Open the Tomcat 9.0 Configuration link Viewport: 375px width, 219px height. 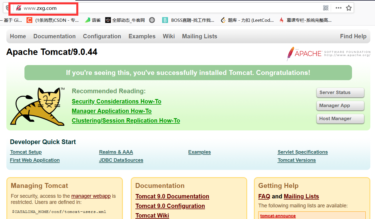coord(170,206)
